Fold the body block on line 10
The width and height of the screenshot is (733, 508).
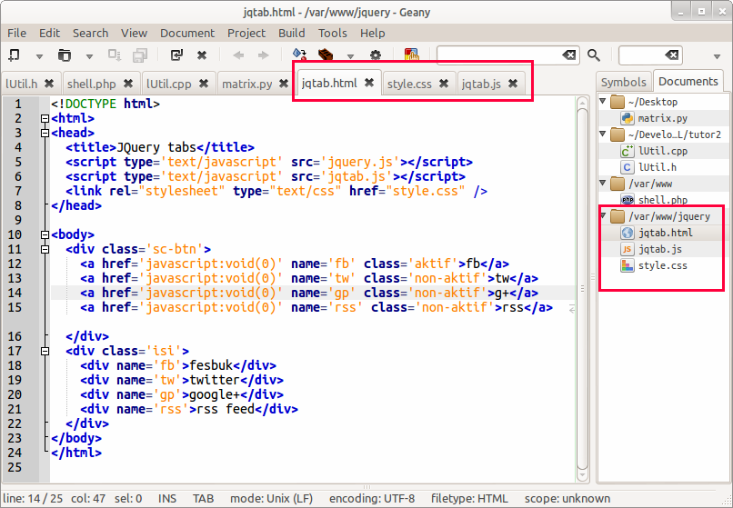coord(45,234)
